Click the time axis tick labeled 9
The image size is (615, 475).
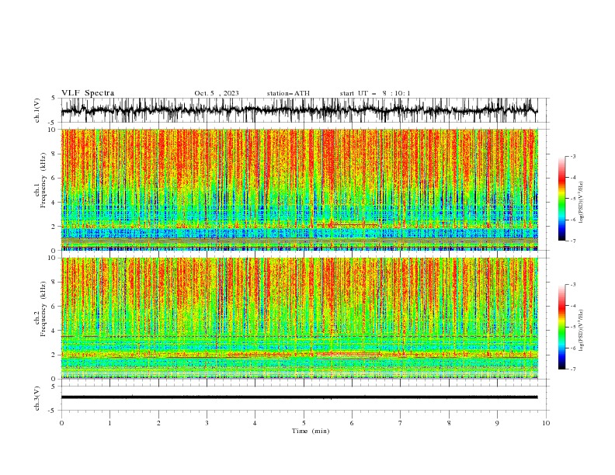coord(497,423)
